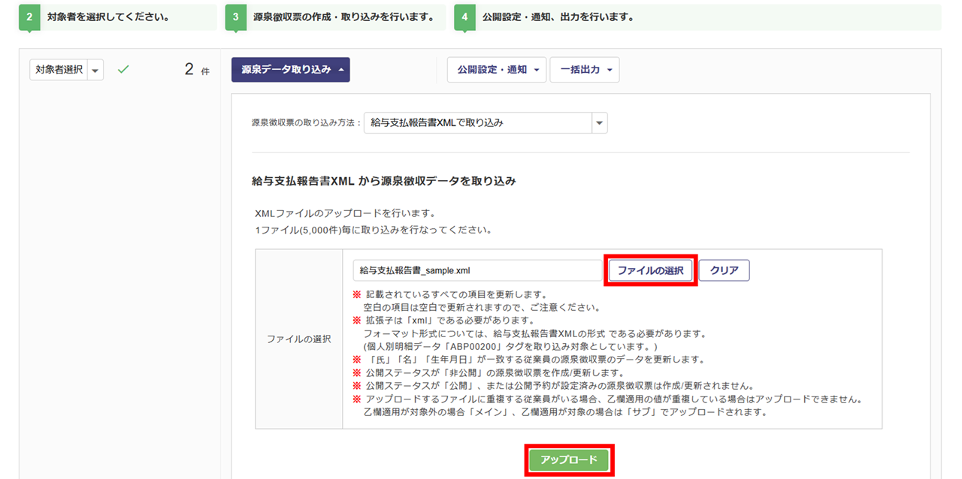This screenshot has width=962, height=479.
Task: Open the arrow next to 対象者選択
Action: pos(95,71)
